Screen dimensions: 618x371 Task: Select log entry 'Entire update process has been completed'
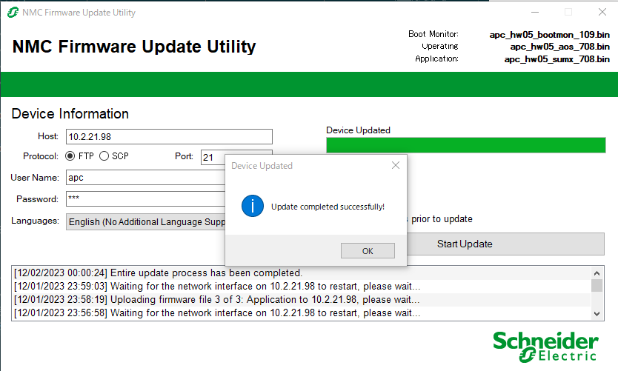(302, 273)
